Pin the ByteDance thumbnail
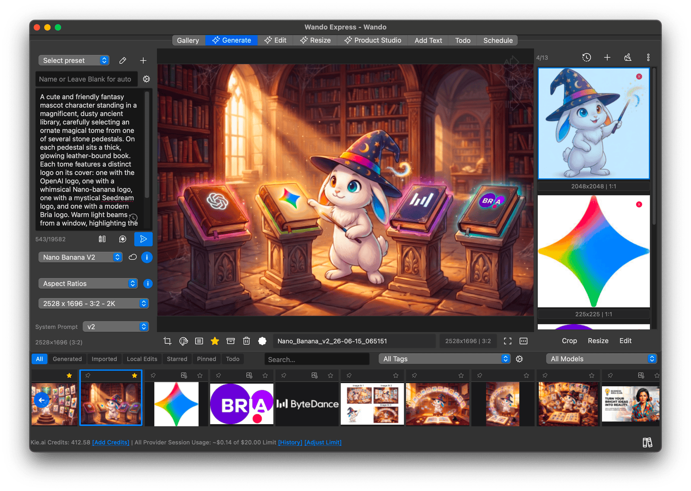The width and height of the screenshot is (691, 491). [x=284, y=375]
